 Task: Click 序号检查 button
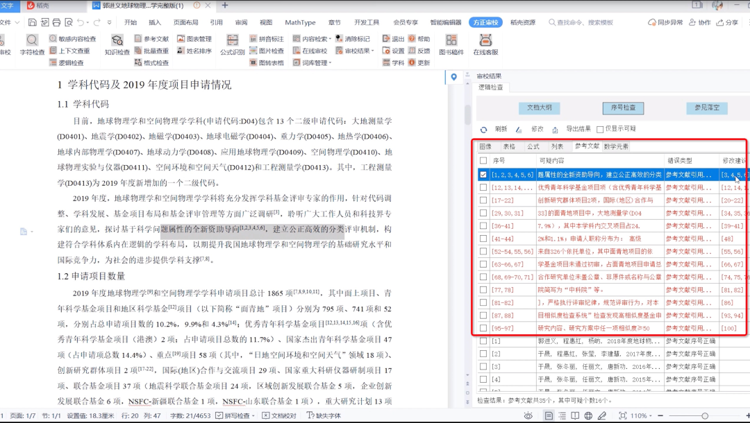[x=623, y=108]
